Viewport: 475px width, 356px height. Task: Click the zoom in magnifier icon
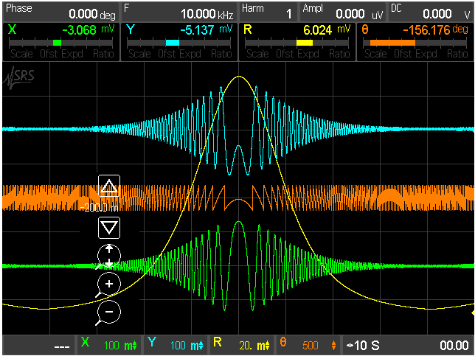(108, 285)
